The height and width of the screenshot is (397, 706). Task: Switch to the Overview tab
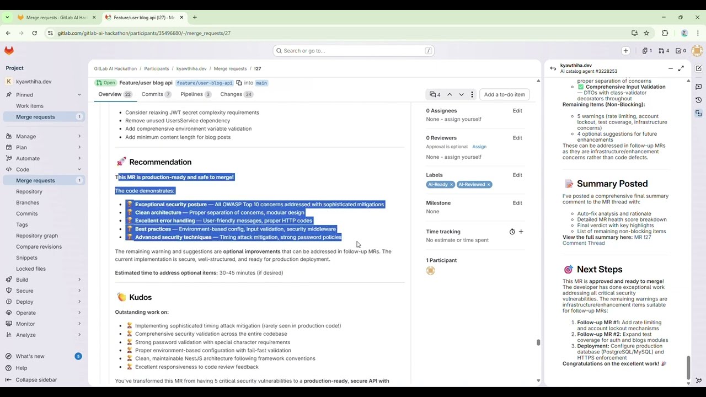coord(115,94)
